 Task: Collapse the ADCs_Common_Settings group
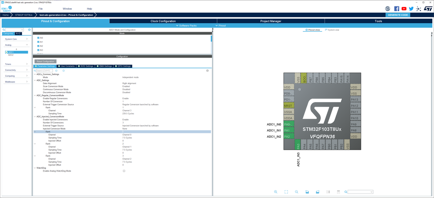(35, 74)
